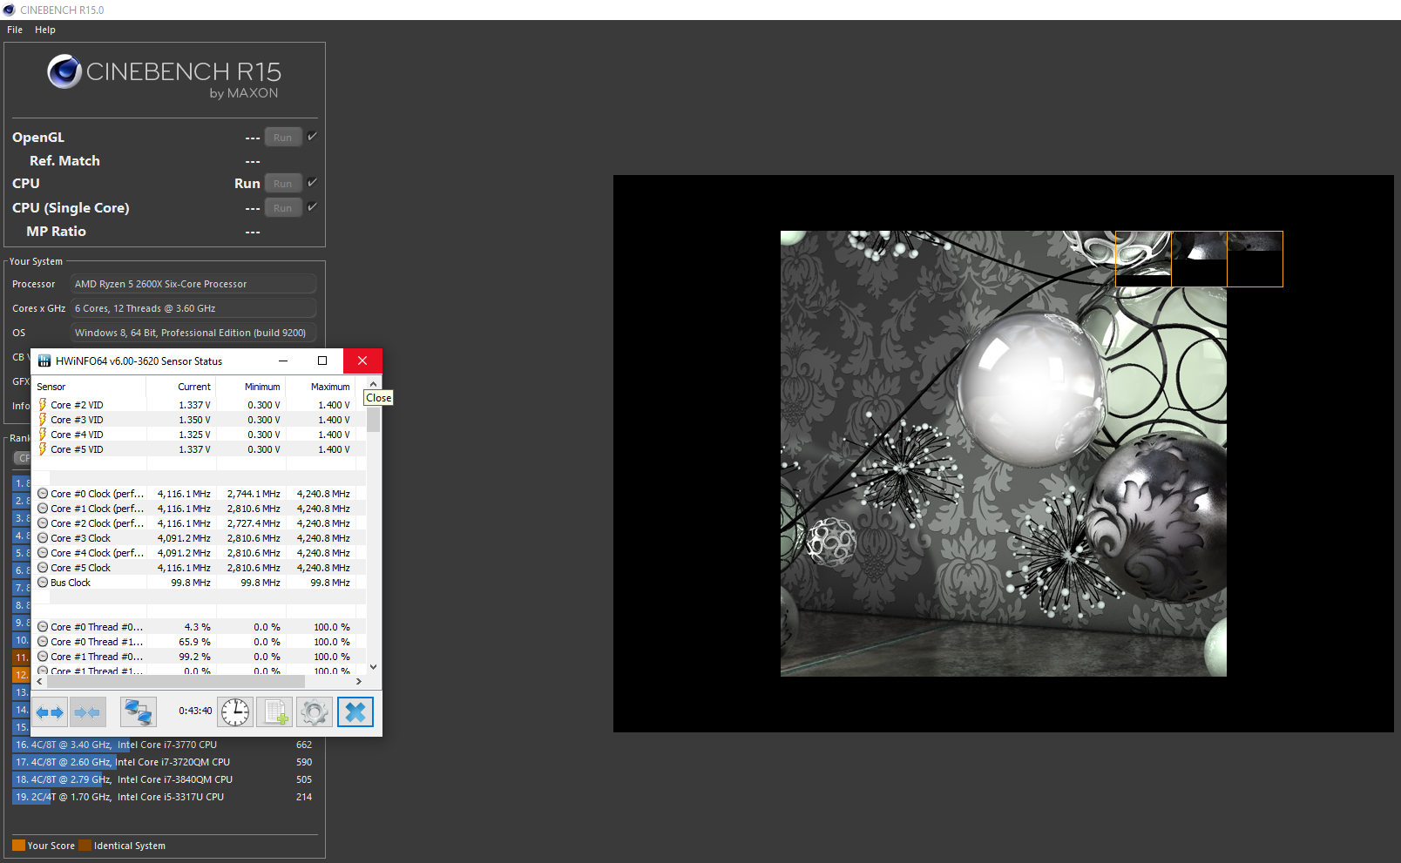Click the Core #5 Clock row label
Image resolution: width=1401 pixels, height=863 pixels.
[x=80, y=568]
